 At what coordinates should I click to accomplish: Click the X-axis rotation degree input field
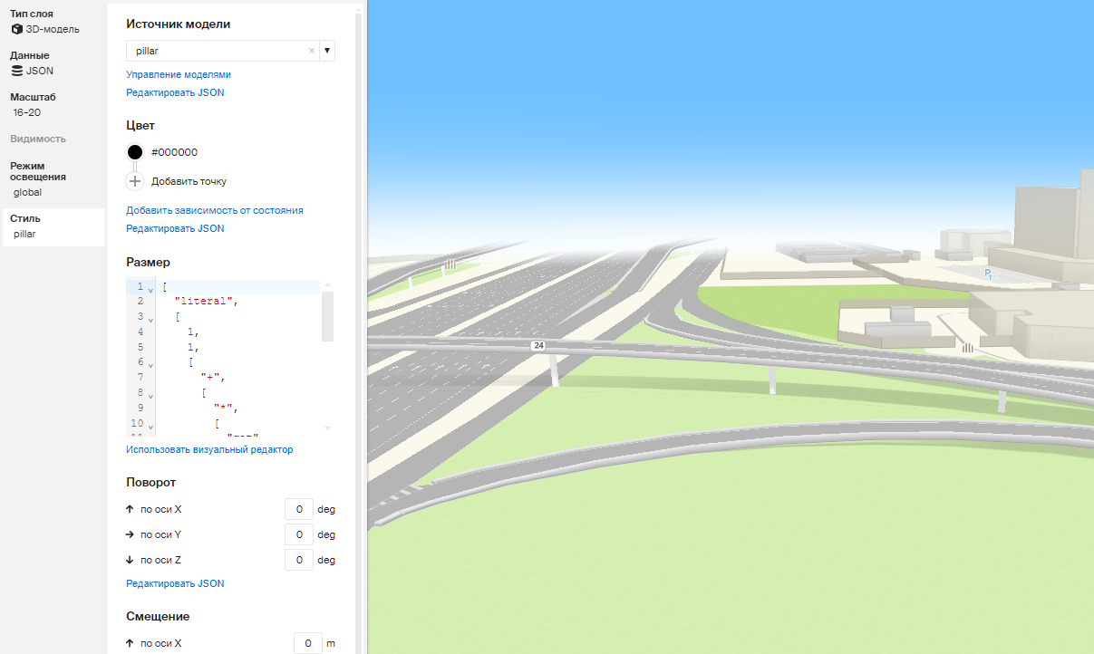(298, 509)
